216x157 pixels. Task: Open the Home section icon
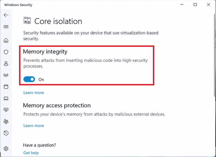[x=6, y=40]
